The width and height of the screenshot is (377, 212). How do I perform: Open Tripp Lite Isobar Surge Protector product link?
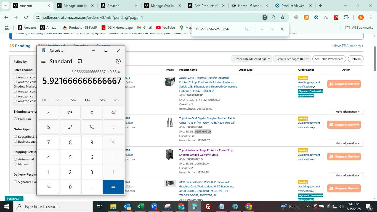[206, 152]
